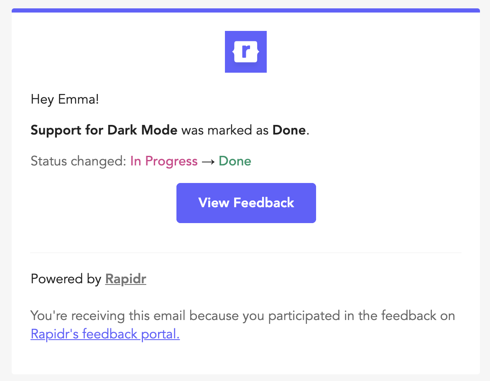Click the Status changed: label
Viewport: 490px width, 381px height.
78,161
